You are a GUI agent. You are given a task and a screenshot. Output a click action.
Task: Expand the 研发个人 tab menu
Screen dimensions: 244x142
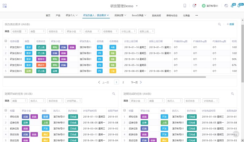[72, 15]
